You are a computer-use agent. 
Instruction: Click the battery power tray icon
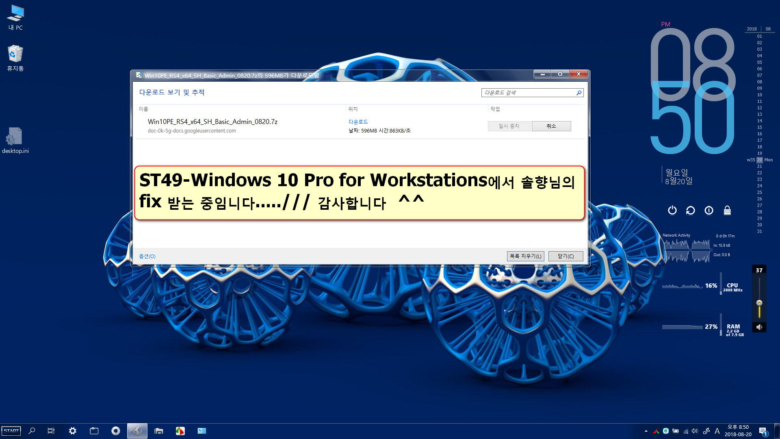pos(676,431)
